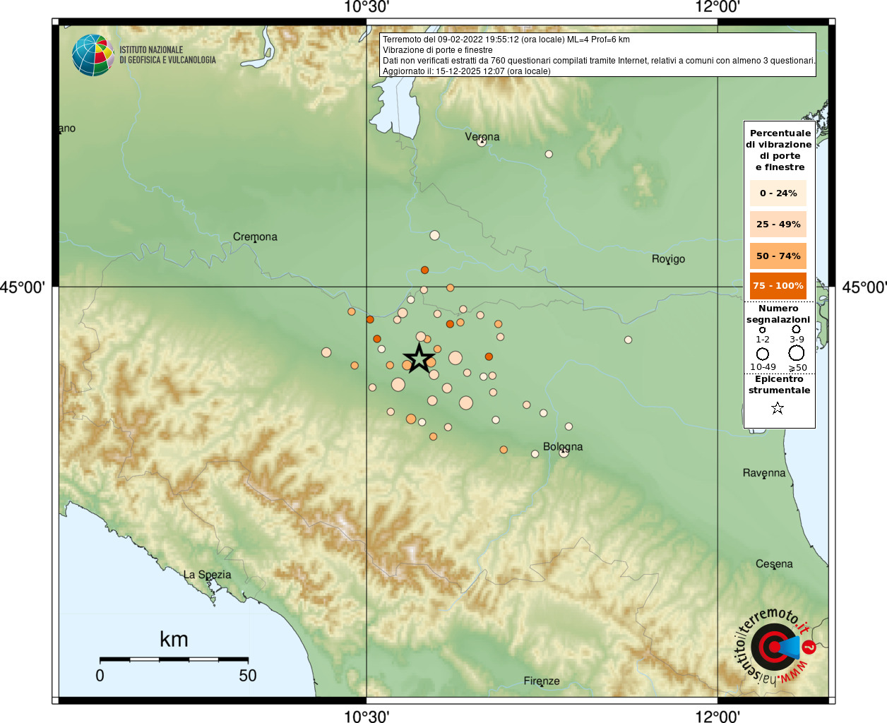Click the 'Aggiornato il: 15-12-2025' text line

[x=467, y=71]
